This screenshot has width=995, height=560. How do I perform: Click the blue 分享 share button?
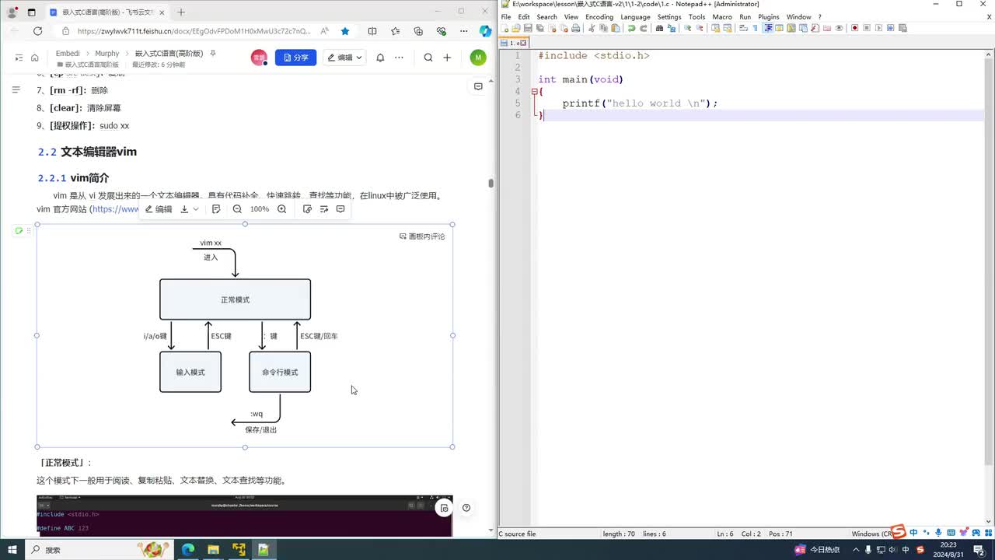coord(296,58)
